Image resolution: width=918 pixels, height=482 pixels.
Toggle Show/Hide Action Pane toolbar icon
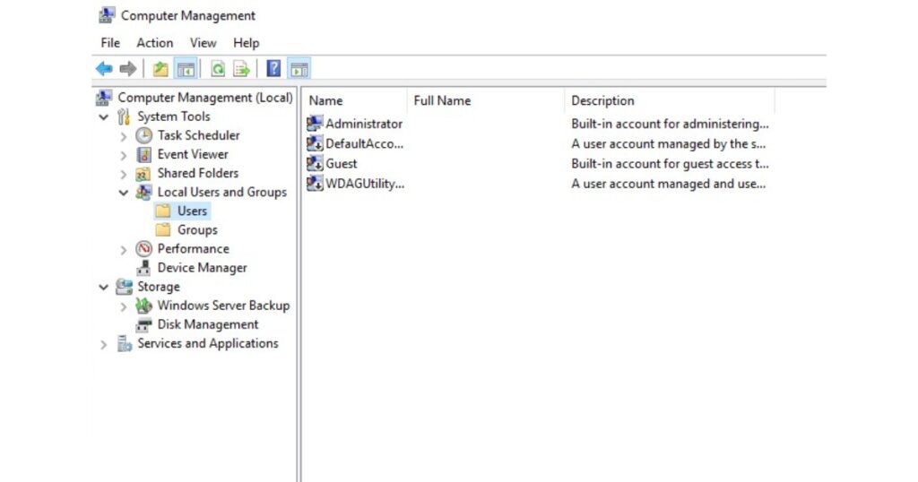click(x=299, y=69)
